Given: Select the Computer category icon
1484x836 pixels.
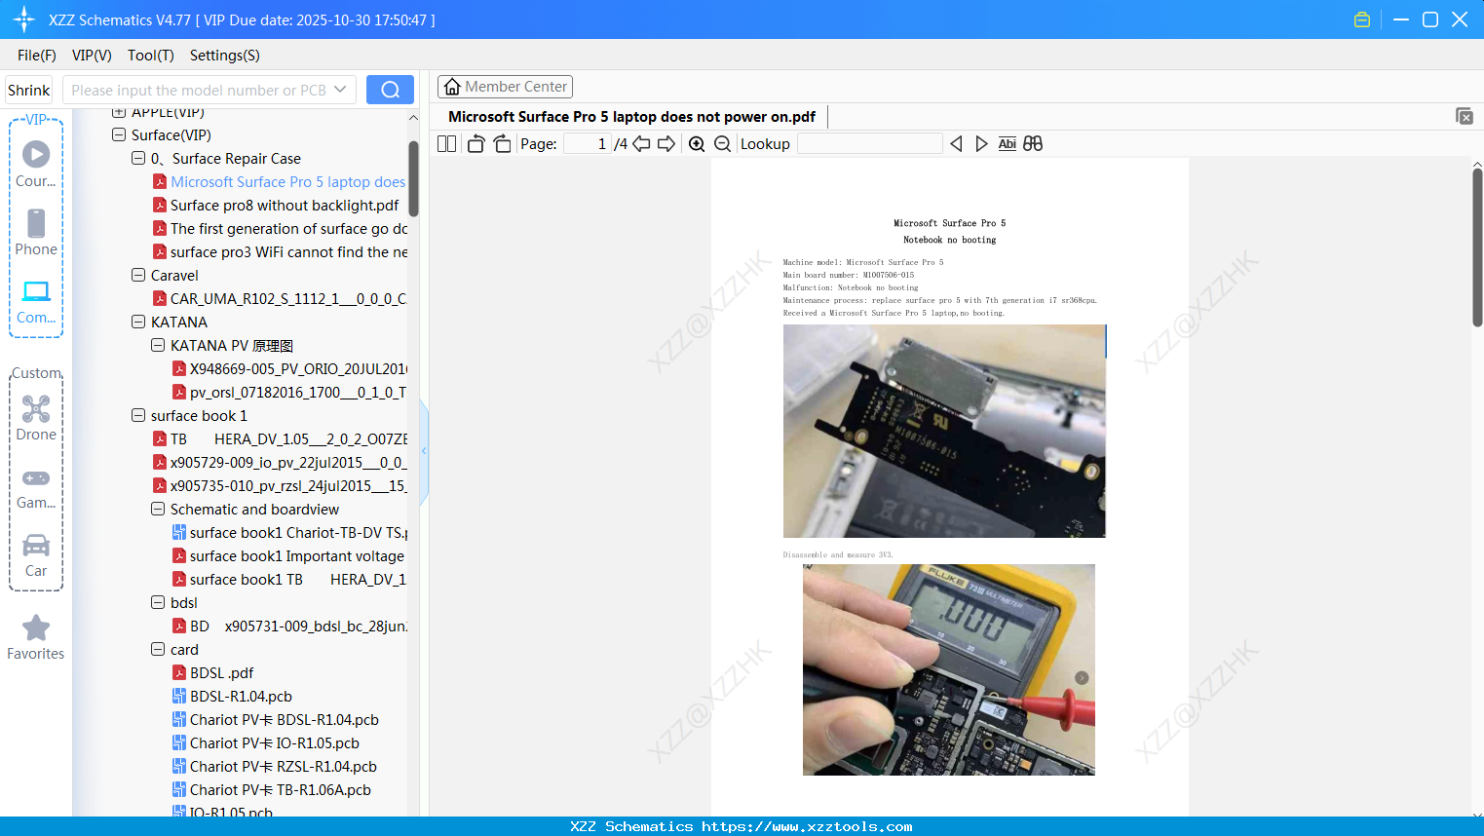Looking at the screenshot, I should click(36, 301).
